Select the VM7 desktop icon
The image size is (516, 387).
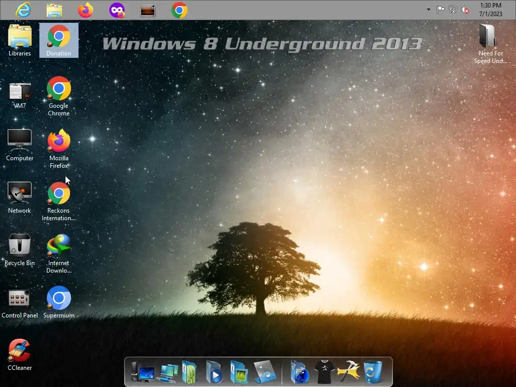tap(20, 95)
